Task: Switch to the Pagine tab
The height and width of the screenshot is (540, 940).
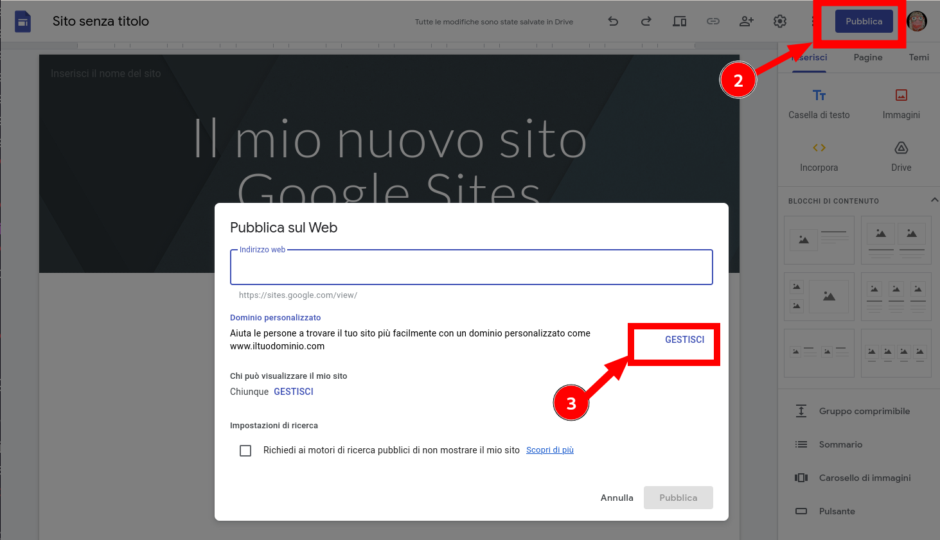Action: click(868, 57)
